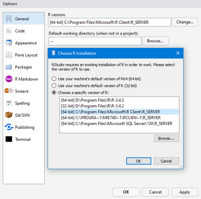This screenshot has height=199, width=201.
Task: Click Browse... in Choose R Installation dialog
Action: coord(166,138)
